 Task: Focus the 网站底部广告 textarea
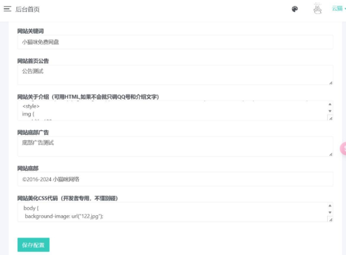(x=176, y=146)
